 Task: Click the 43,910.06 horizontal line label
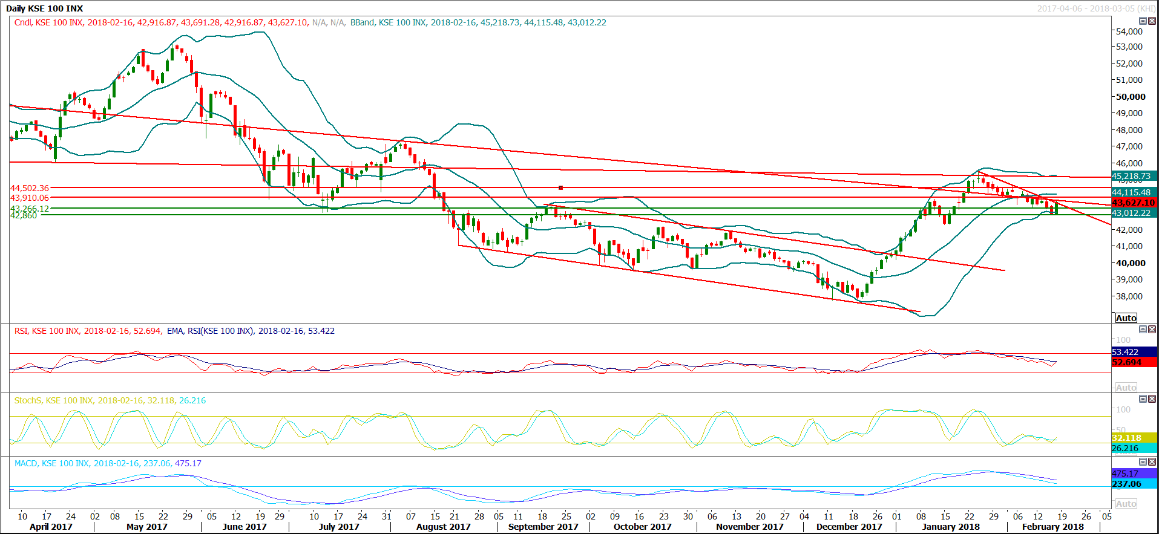pyautogui.click(x=30, y=198)
